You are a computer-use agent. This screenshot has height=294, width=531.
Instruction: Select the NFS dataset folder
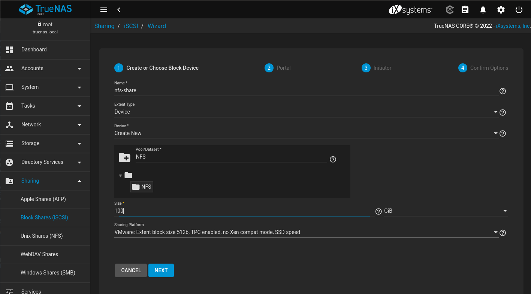[142, 187]
